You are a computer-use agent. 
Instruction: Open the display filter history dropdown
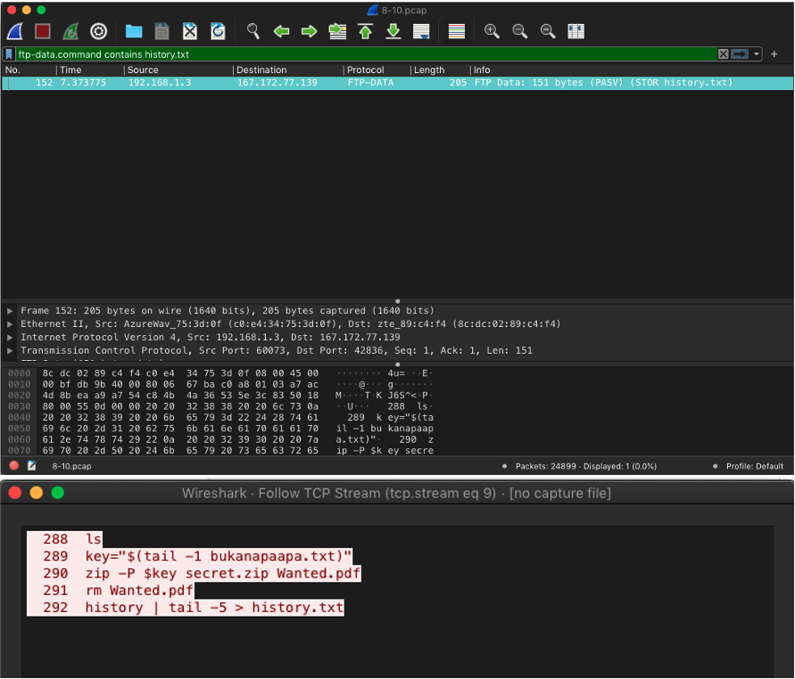click(755, 53)
